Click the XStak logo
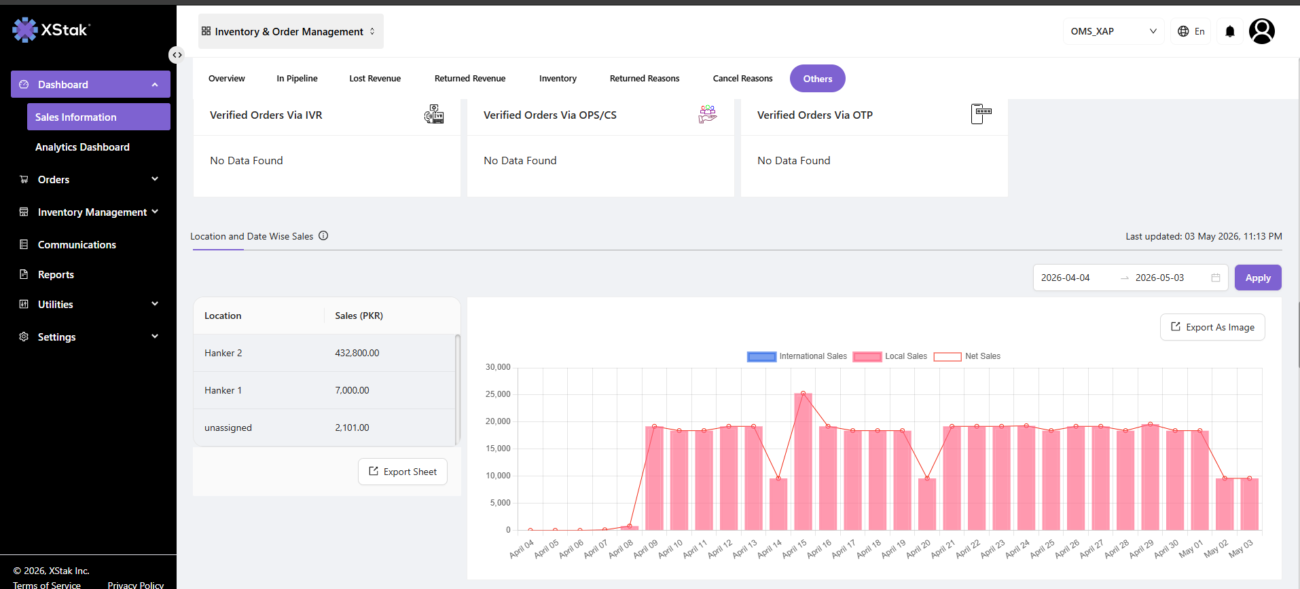 [52, 30]
